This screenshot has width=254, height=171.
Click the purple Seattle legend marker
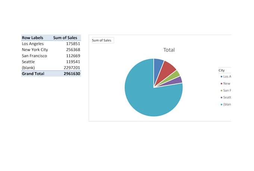(222, 98)
